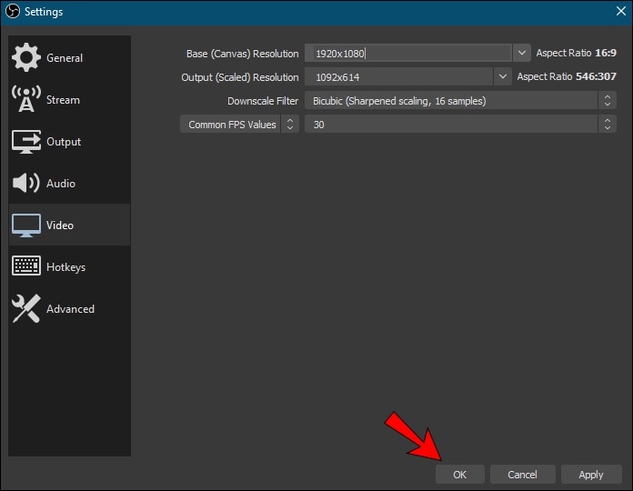This screenshot has width=633, height=491.
Task: Click the Aspect Ratio 546:307 text
Action: pyautogui.click(x=567, y=76)
